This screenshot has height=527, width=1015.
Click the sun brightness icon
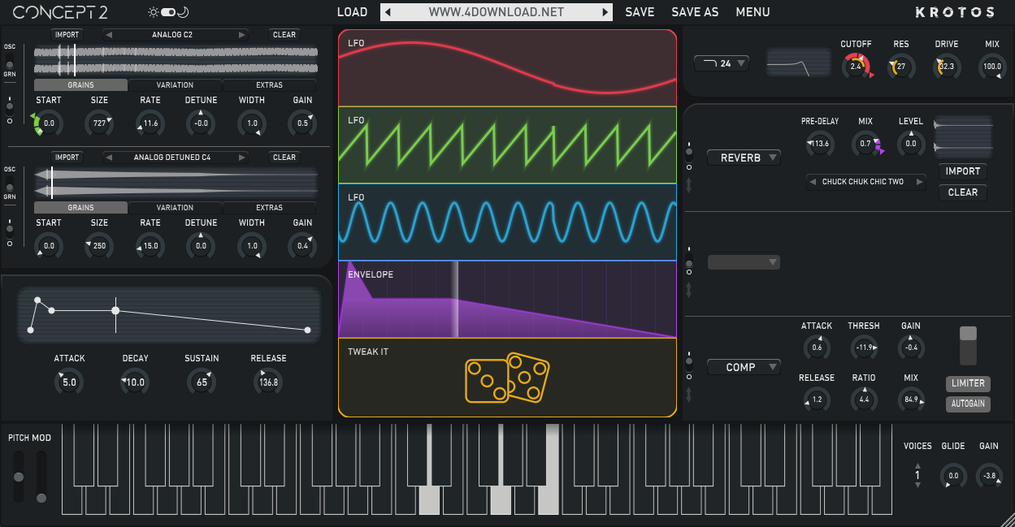(x=153, y=12)
